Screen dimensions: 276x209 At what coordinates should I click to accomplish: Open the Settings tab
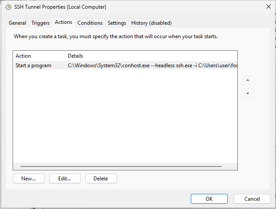tap(117, 23)
